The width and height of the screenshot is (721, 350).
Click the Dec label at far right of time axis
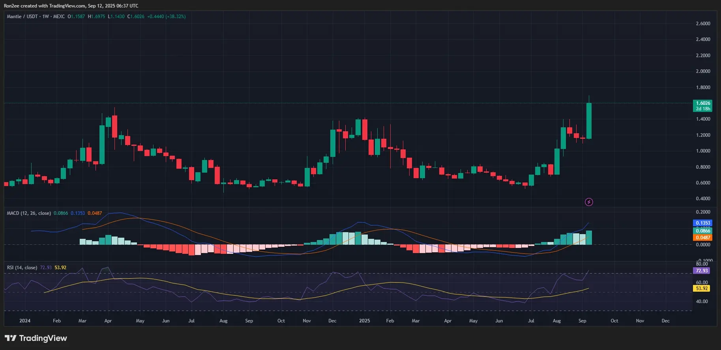tap(666, 321)
